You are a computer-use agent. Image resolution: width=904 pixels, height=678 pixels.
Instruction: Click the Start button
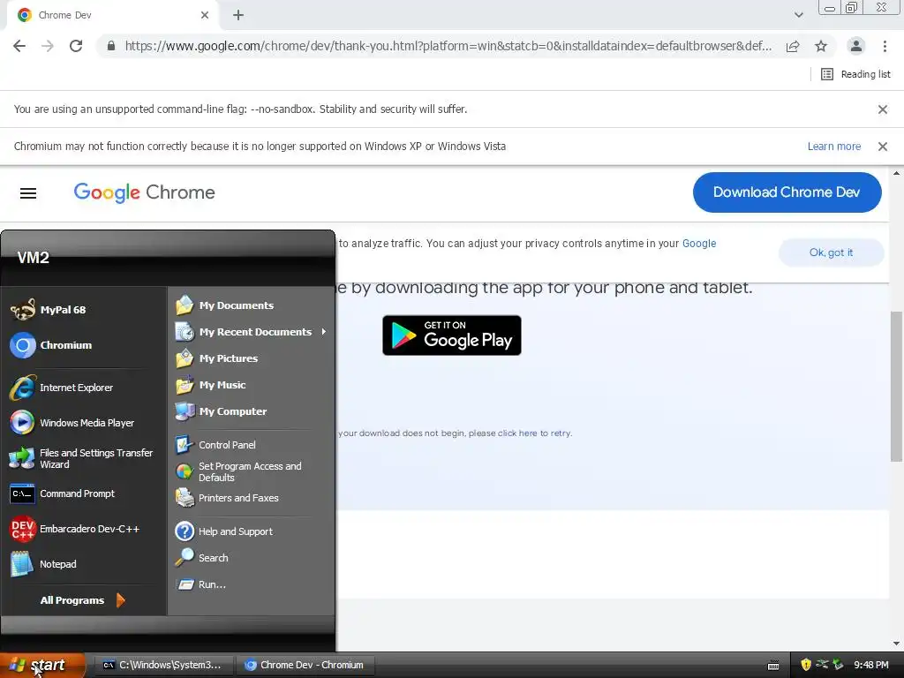42,665
